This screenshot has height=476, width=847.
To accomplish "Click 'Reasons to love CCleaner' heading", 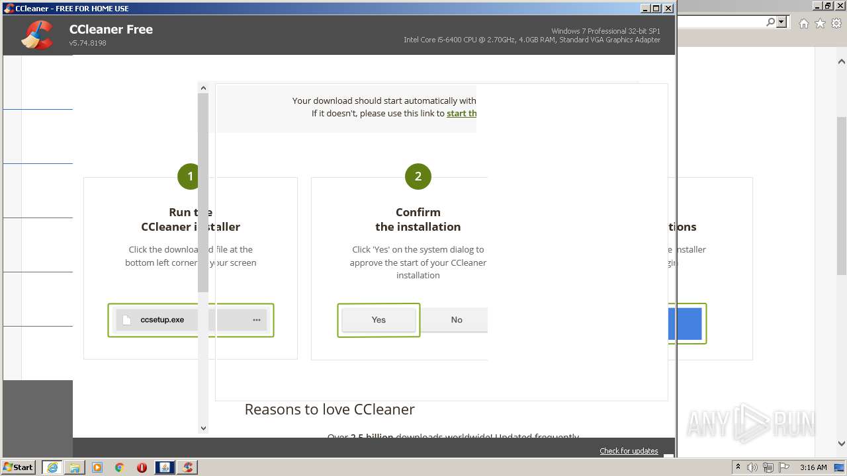I will (x=330, y=409).
